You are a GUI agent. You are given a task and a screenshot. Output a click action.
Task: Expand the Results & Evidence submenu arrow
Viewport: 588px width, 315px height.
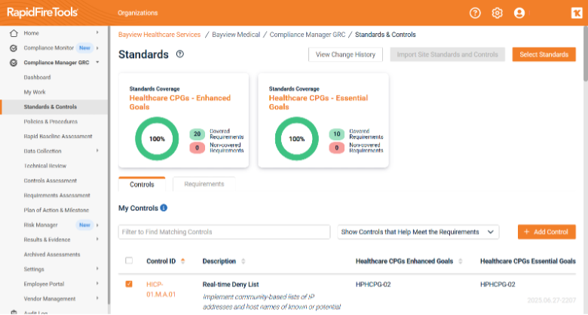coord(97,239)
